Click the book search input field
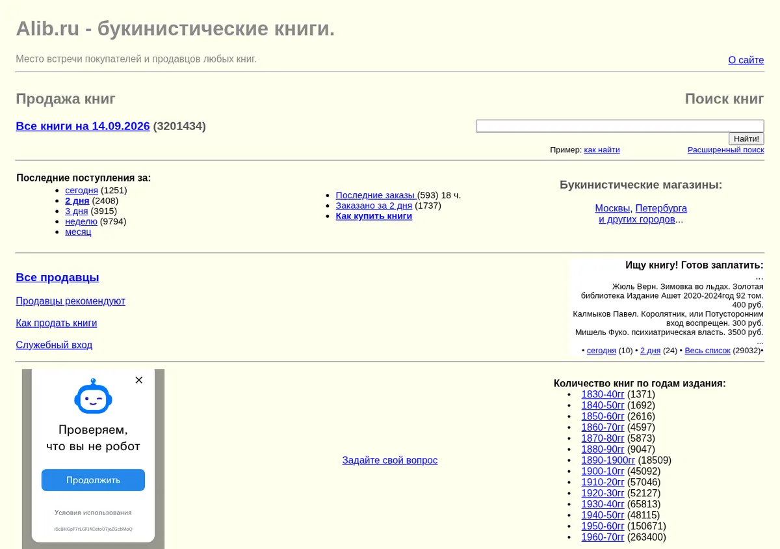 coord(619,126)
